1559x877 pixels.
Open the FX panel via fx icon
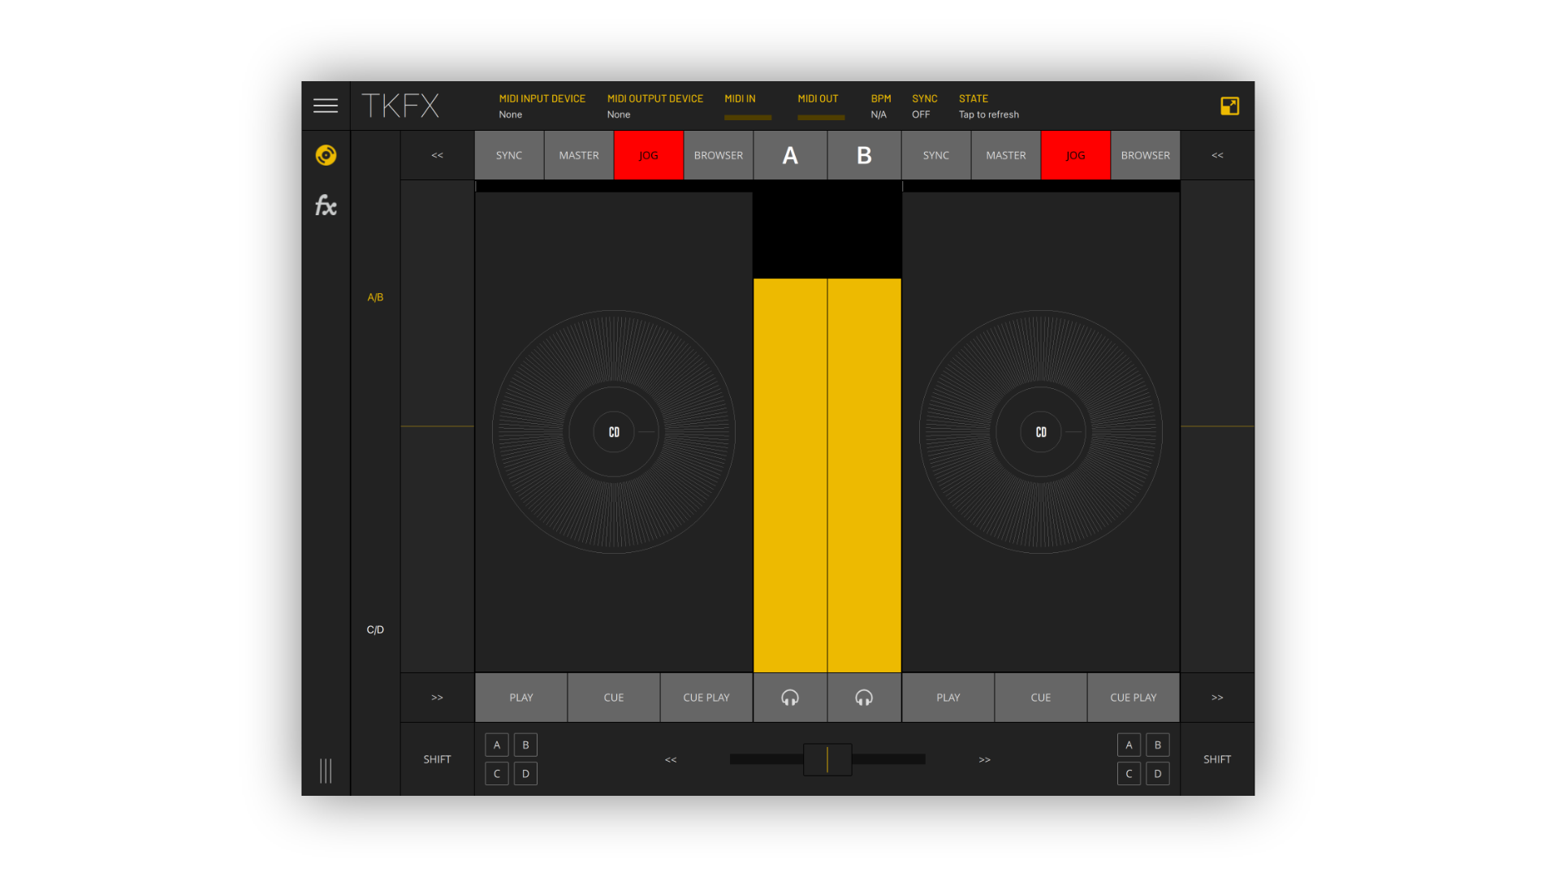(326, 205)
